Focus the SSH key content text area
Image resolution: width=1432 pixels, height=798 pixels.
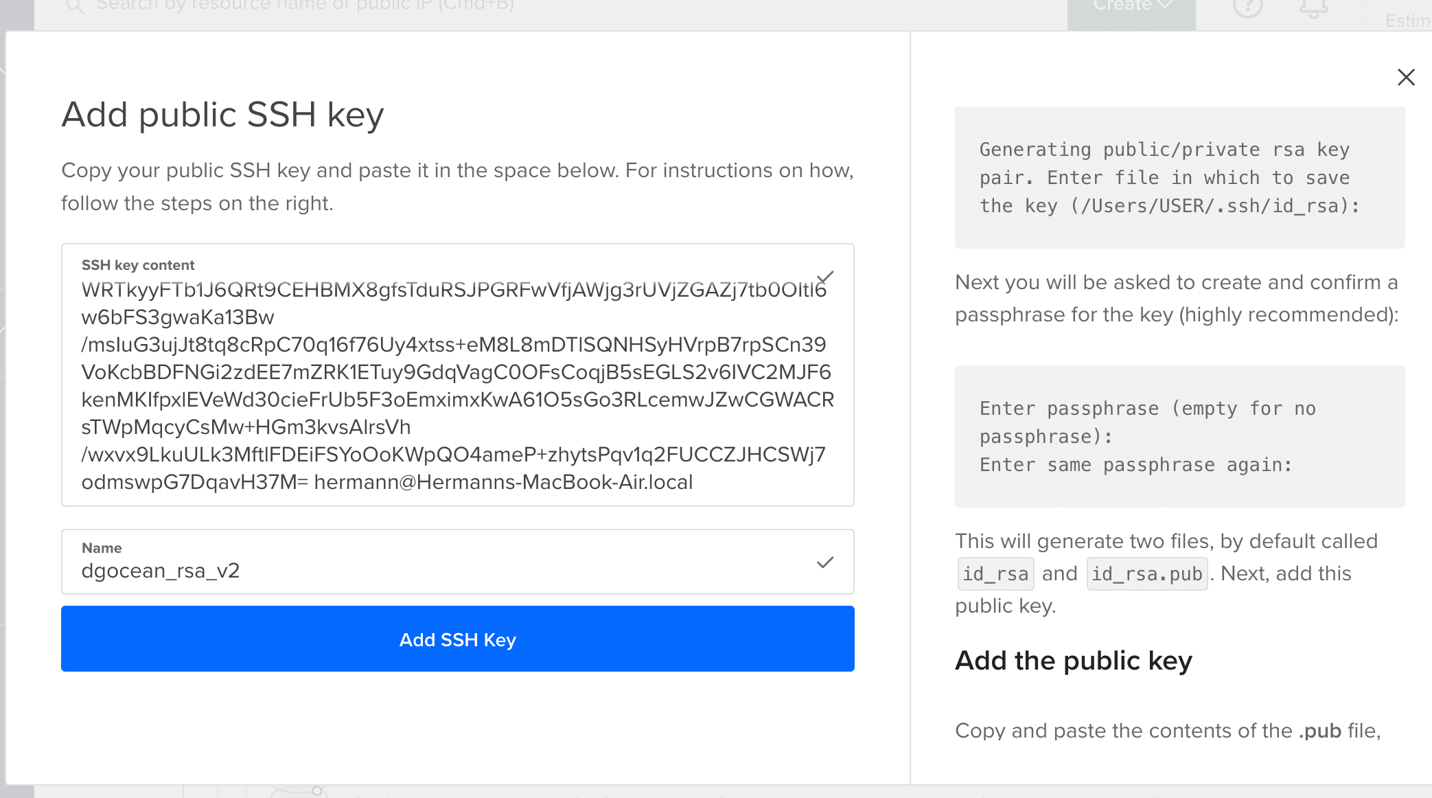point(457,375)
